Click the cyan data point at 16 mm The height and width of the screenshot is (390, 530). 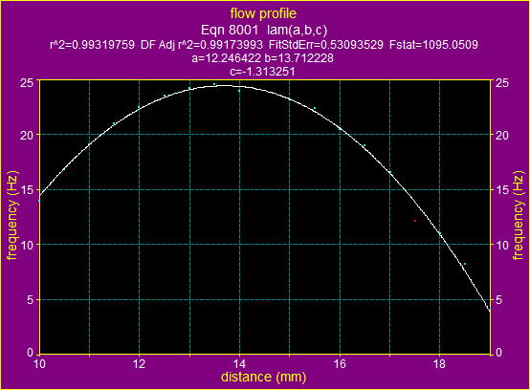pos(340,129)
